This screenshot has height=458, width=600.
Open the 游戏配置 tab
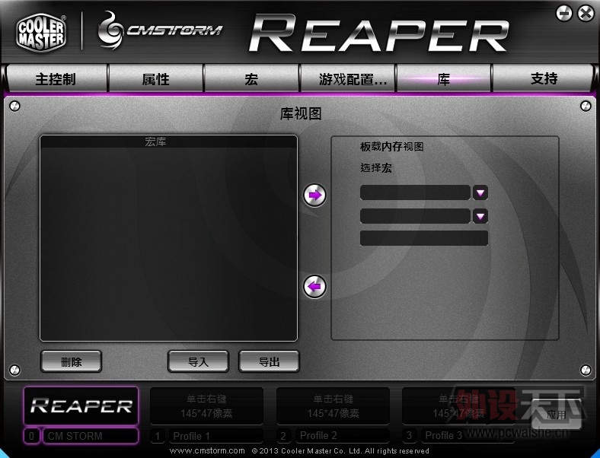(346, 79)
